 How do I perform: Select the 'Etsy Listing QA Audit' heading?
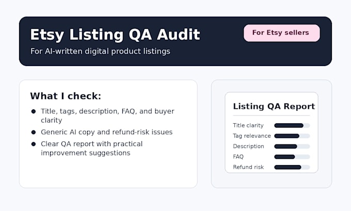coord(115,35)
